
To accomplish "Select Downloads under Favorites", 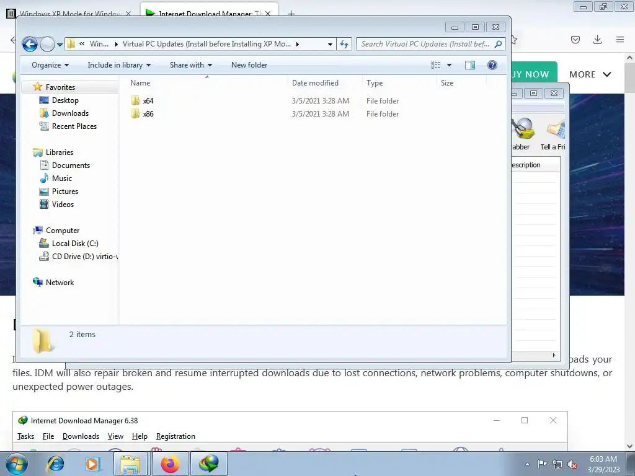I will [70, 113].
